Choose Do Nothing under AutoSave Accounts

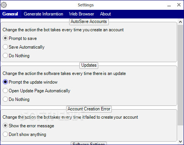(x=16, y=56)
